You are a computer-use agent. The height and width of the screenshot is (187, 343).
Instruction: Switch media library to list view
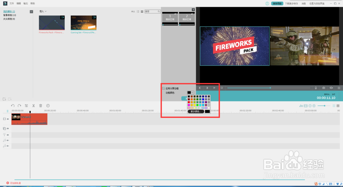(x=138, y=11)
